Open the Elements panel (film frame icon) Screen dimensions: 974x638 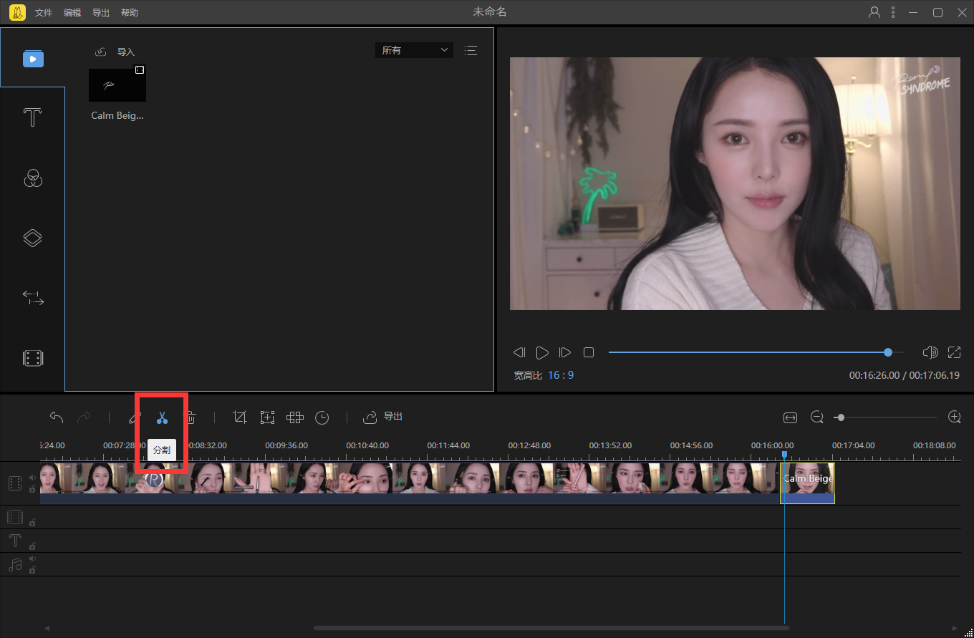point(33,358)
